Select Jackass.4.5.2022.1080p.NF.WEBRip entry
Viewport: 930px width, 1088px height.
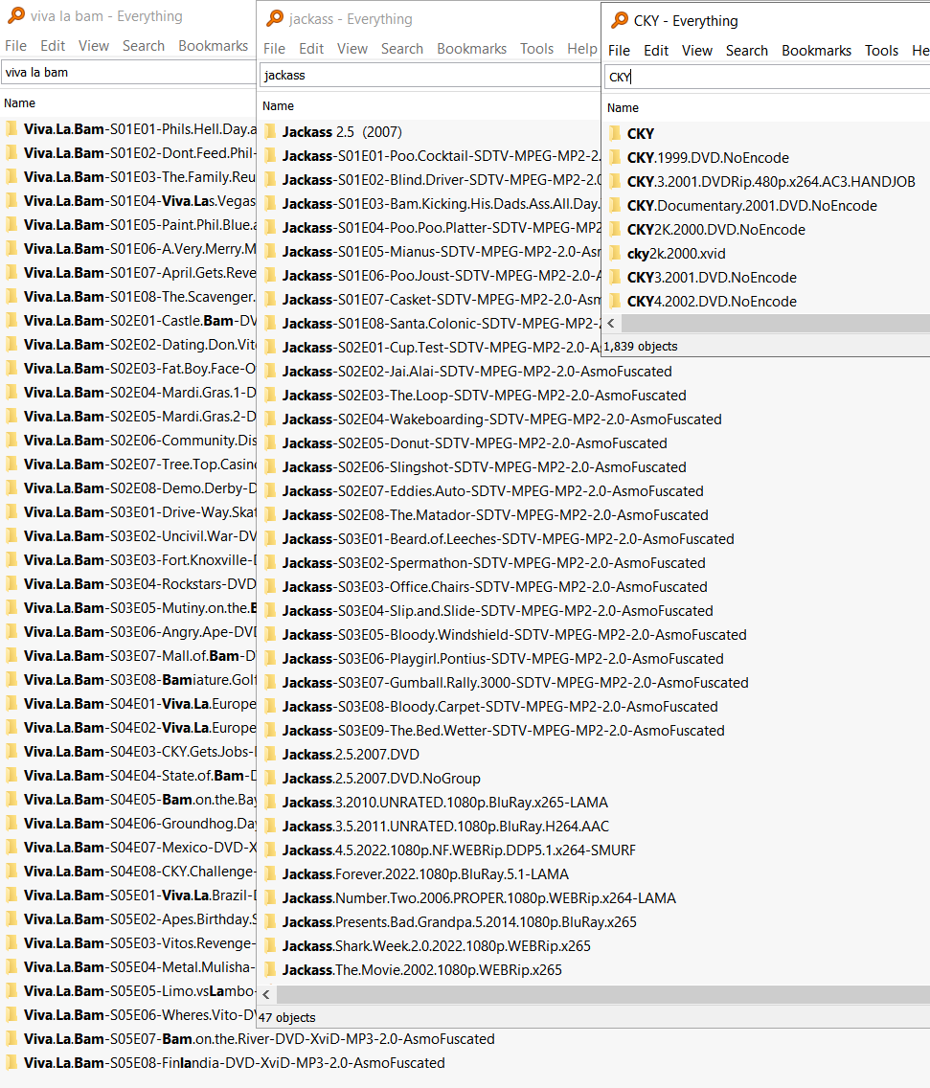(x=459, y=850)
